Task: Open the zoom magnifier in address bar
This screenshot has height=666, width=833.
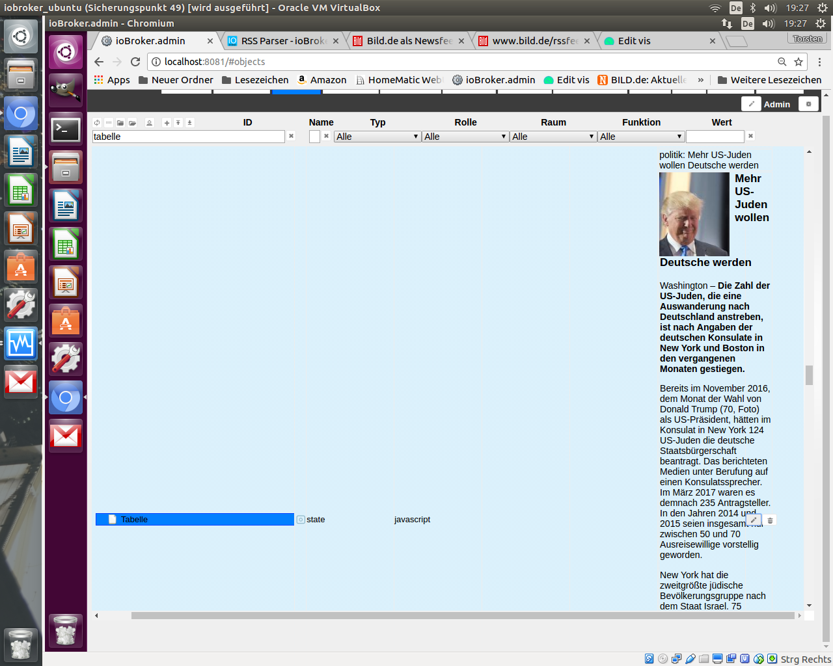Action: [x=782, y=62]
